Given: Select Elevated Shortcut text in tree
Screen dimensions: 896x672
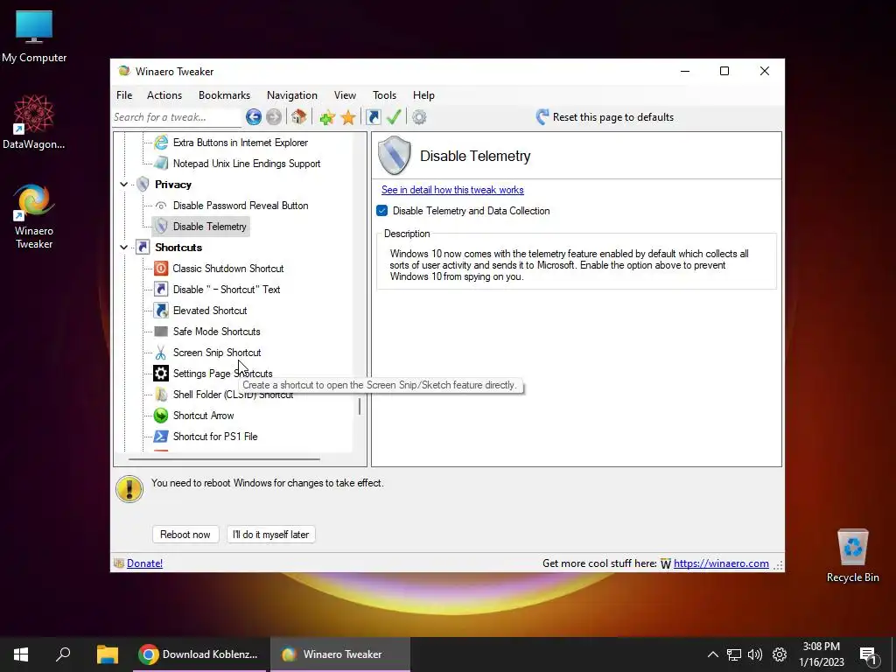Looking at the screenshot, I should click(210, 311).
